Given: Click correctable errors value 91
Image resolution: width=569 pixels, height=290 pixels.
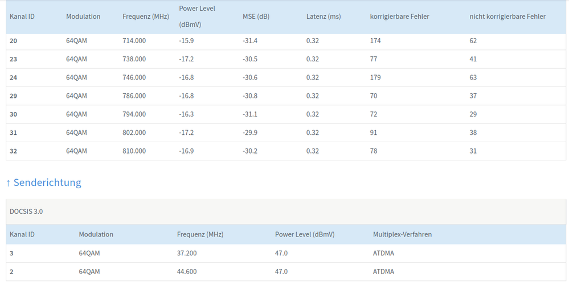Looking at the screenshot, I should [374, 132].
